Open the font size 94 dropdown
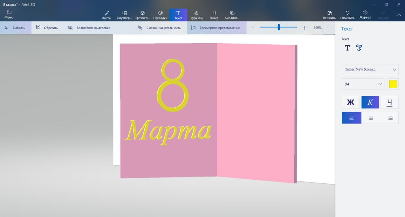This screenshot has width=405, height=217. [363, 84]
